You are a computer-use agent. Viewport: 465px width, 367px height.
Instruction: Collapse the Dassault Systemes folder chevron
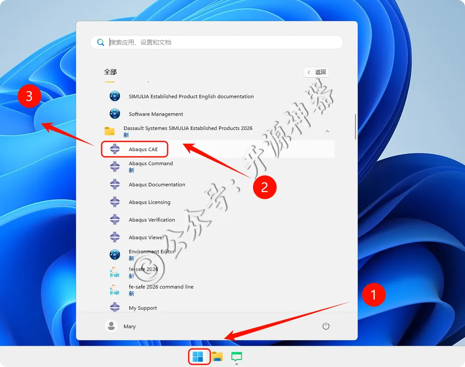327,131
